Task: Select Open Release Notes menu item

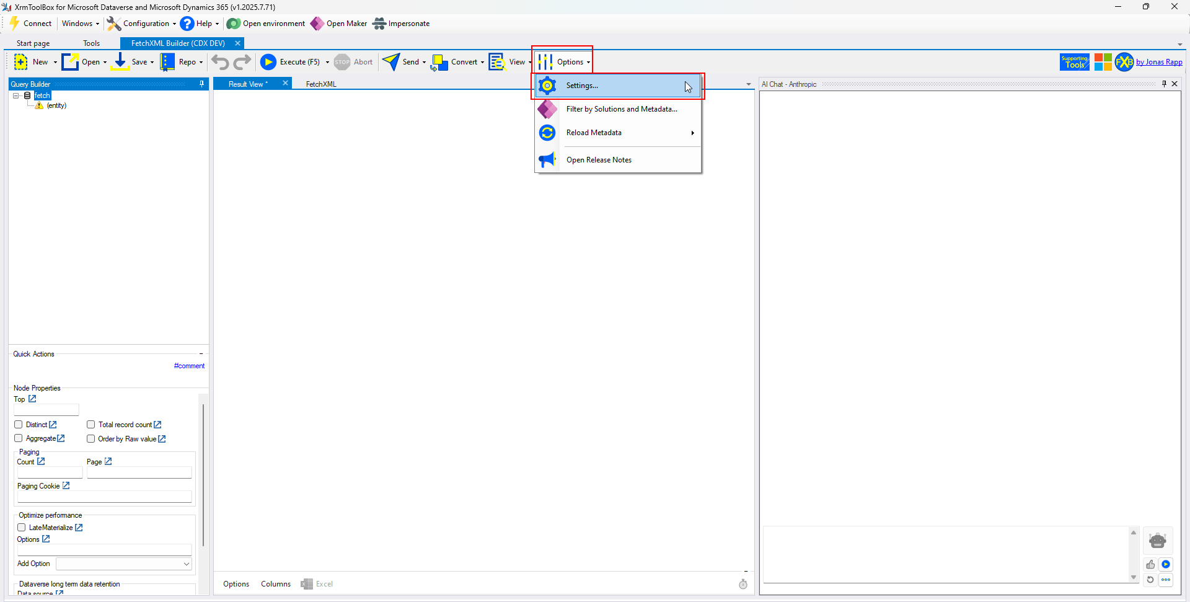Action: pos(618,160)
